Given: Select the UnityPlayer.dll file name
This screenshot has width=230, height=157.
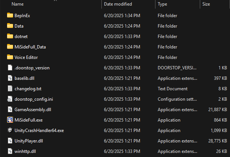Looking at the screenshot, I should coord(28,141).
